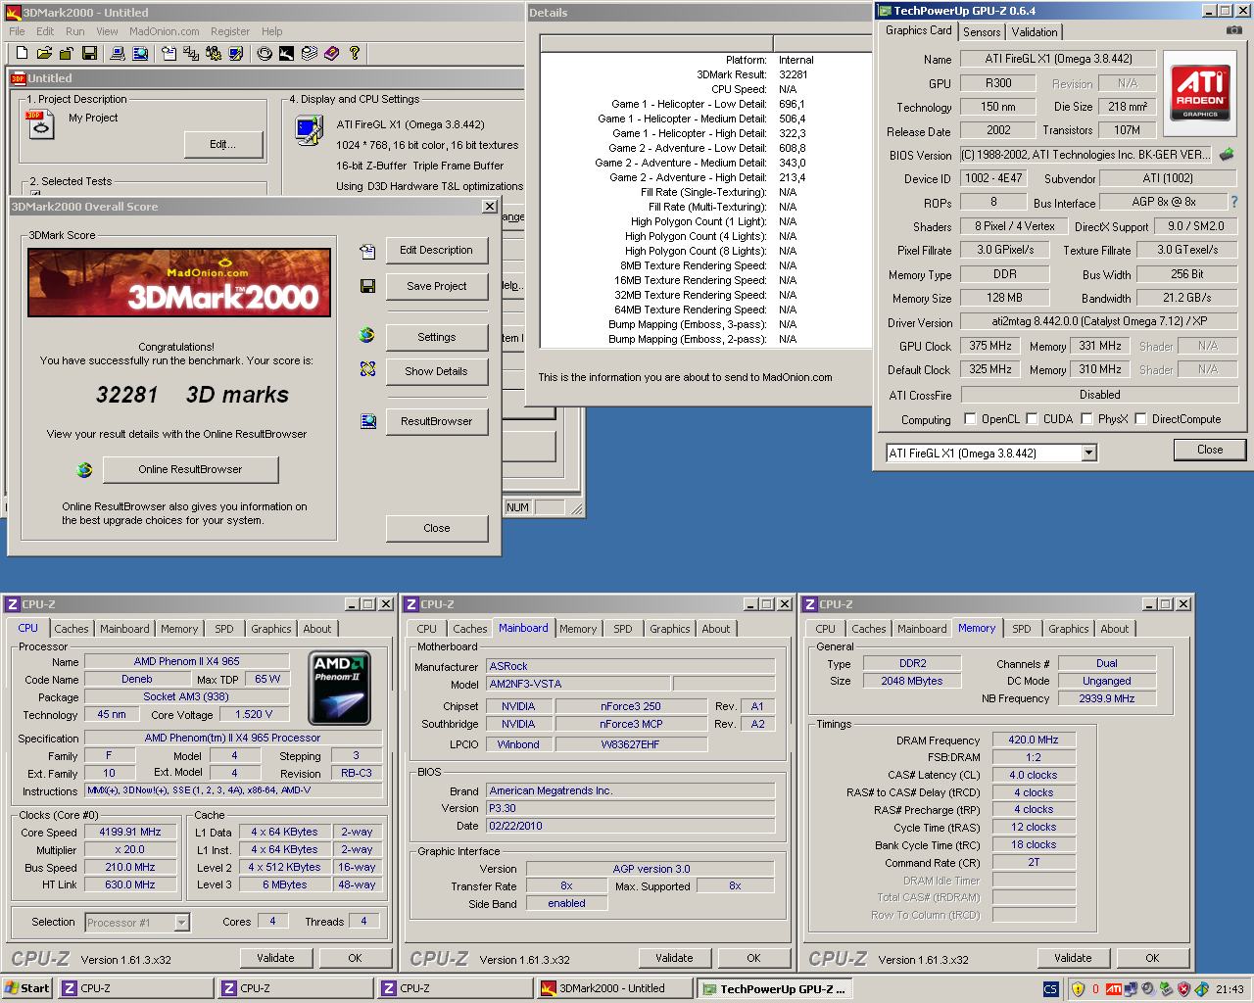Screen dimensions: 1254x1003
Task: Click OK in the CPU-Z memory timings window
Action: (1152, 958)
